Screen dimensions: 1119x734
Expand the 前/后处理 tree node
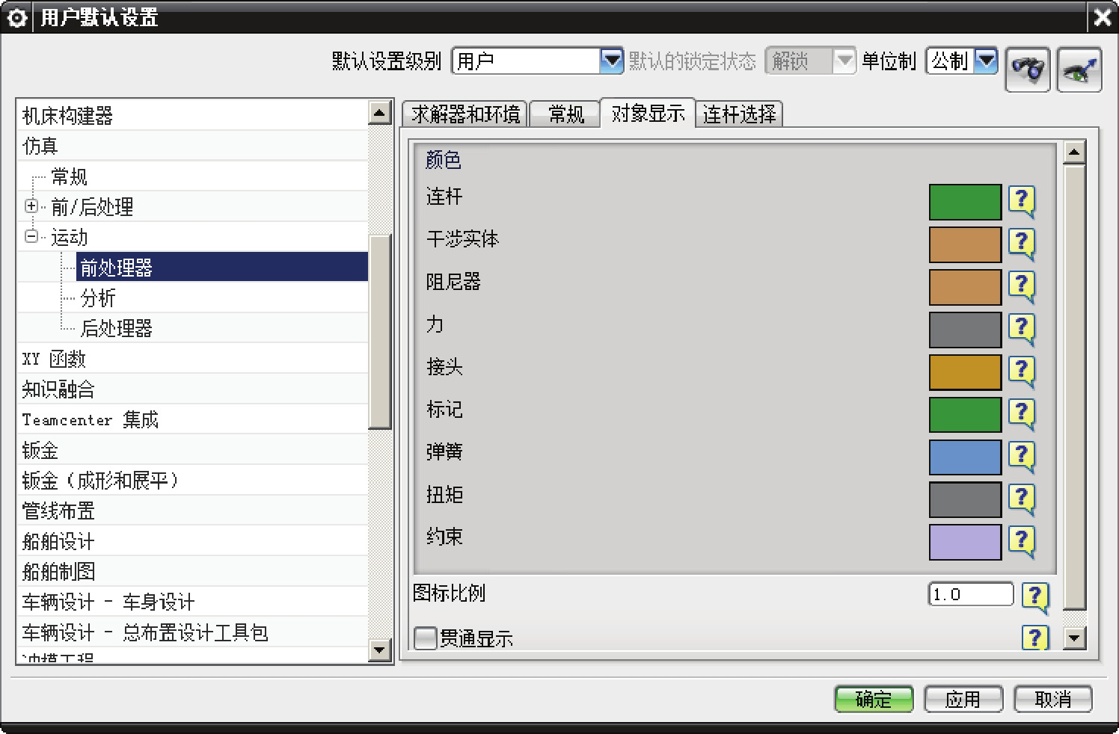pos(31,206)
